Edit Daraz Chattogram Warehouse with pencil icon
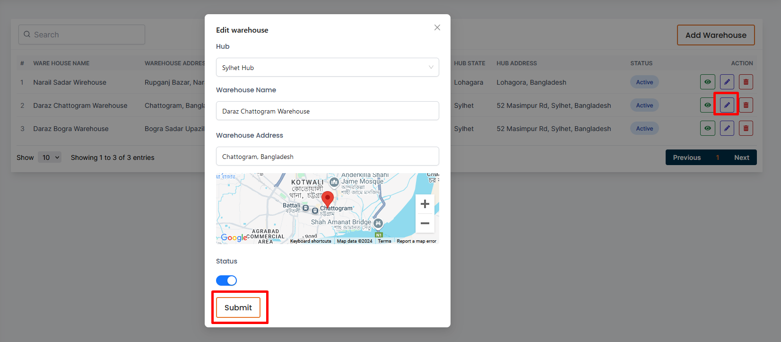This screenshot has height=342, width=781. click(727, 105)
